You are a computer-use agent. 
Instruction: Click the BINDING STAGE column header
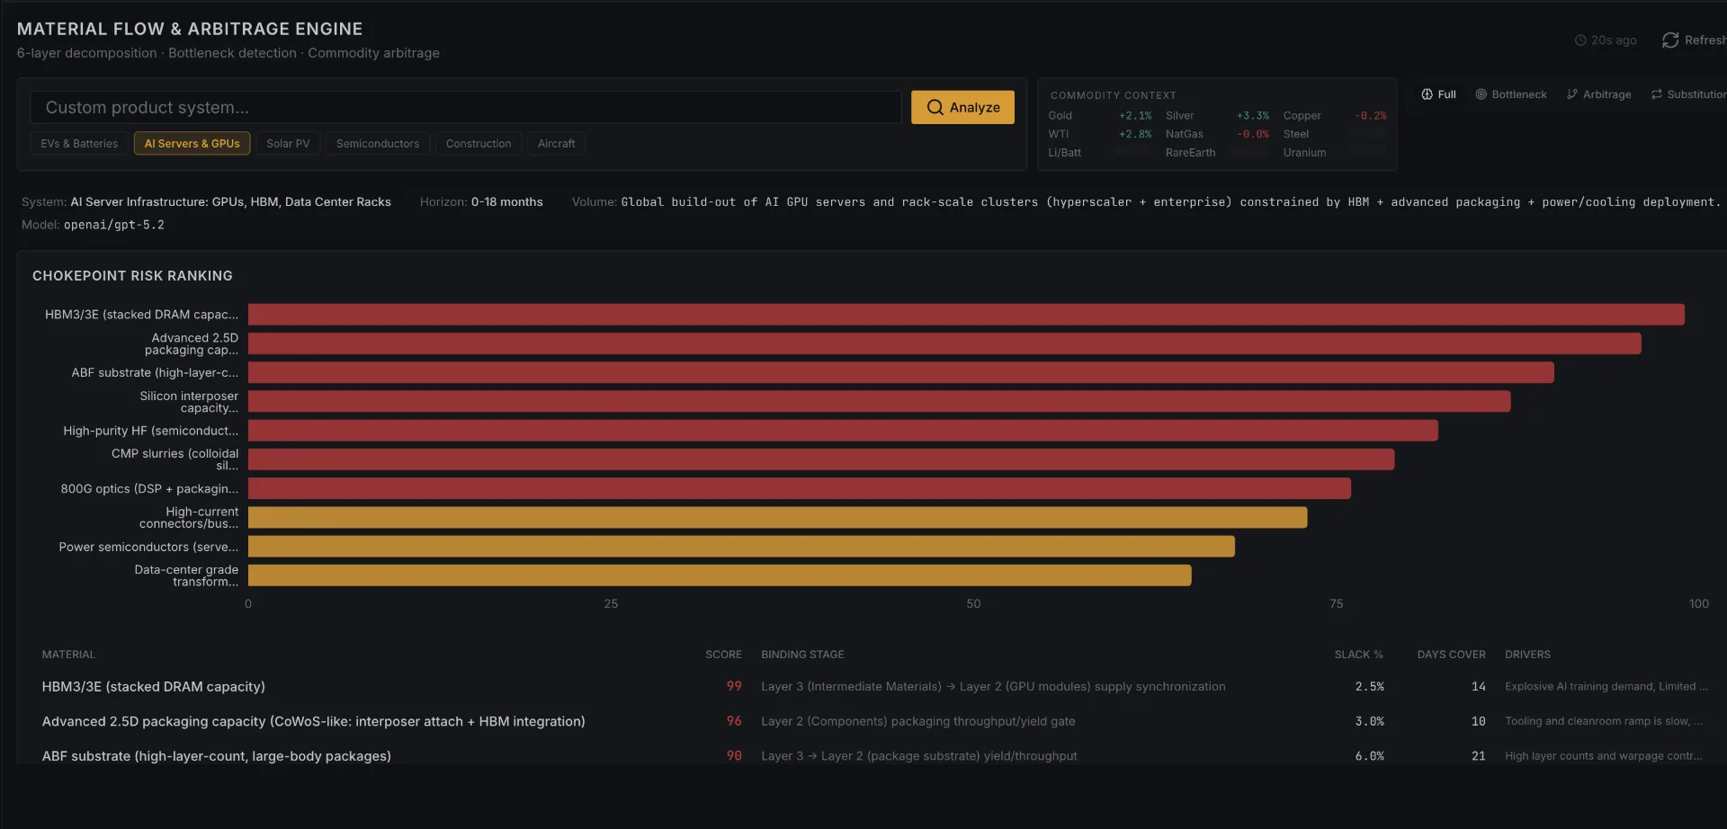click(802, 655)
